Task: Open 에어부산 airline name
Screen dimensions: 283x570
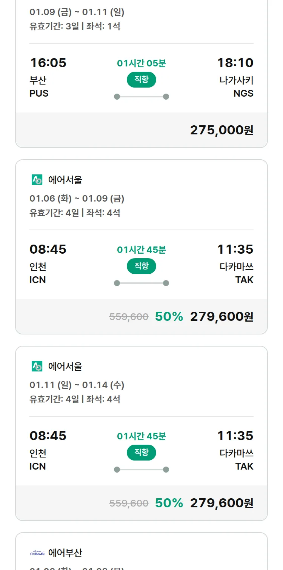Action: point(65,553)
